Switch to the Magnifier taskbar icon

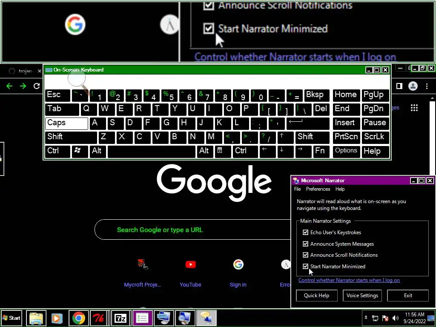pos(185,318)
